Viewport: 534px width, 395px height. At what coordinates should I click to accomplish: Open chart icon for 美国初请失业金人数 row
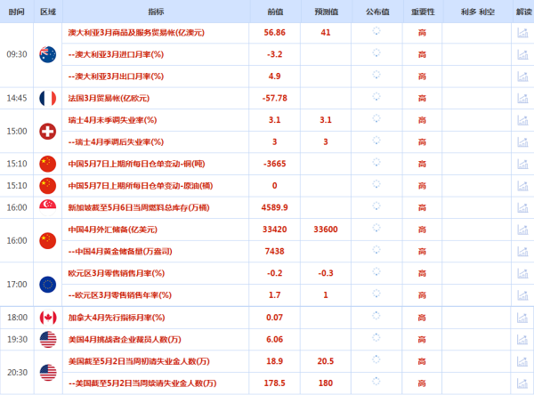pos(522,361)
